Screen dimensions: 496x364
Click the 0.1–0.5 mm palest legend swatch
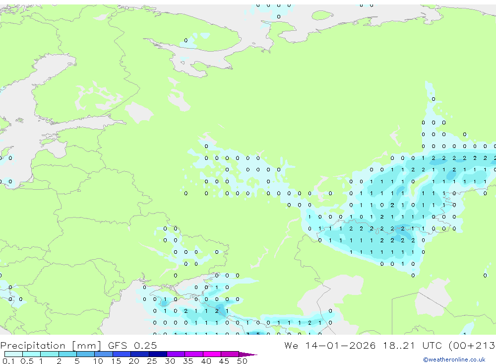[x=13, y=354]
